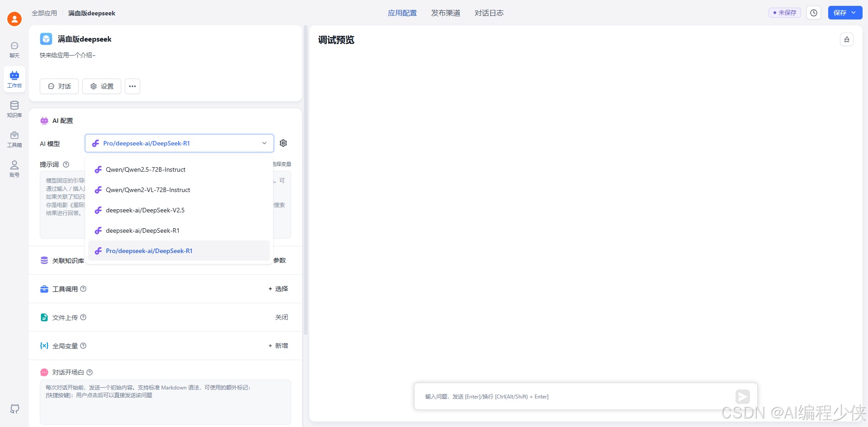The height and width of the screenshot is (427, 868).
Task: Click the send message arrow button
Action: pyautogui.click(x=743, y=397)
